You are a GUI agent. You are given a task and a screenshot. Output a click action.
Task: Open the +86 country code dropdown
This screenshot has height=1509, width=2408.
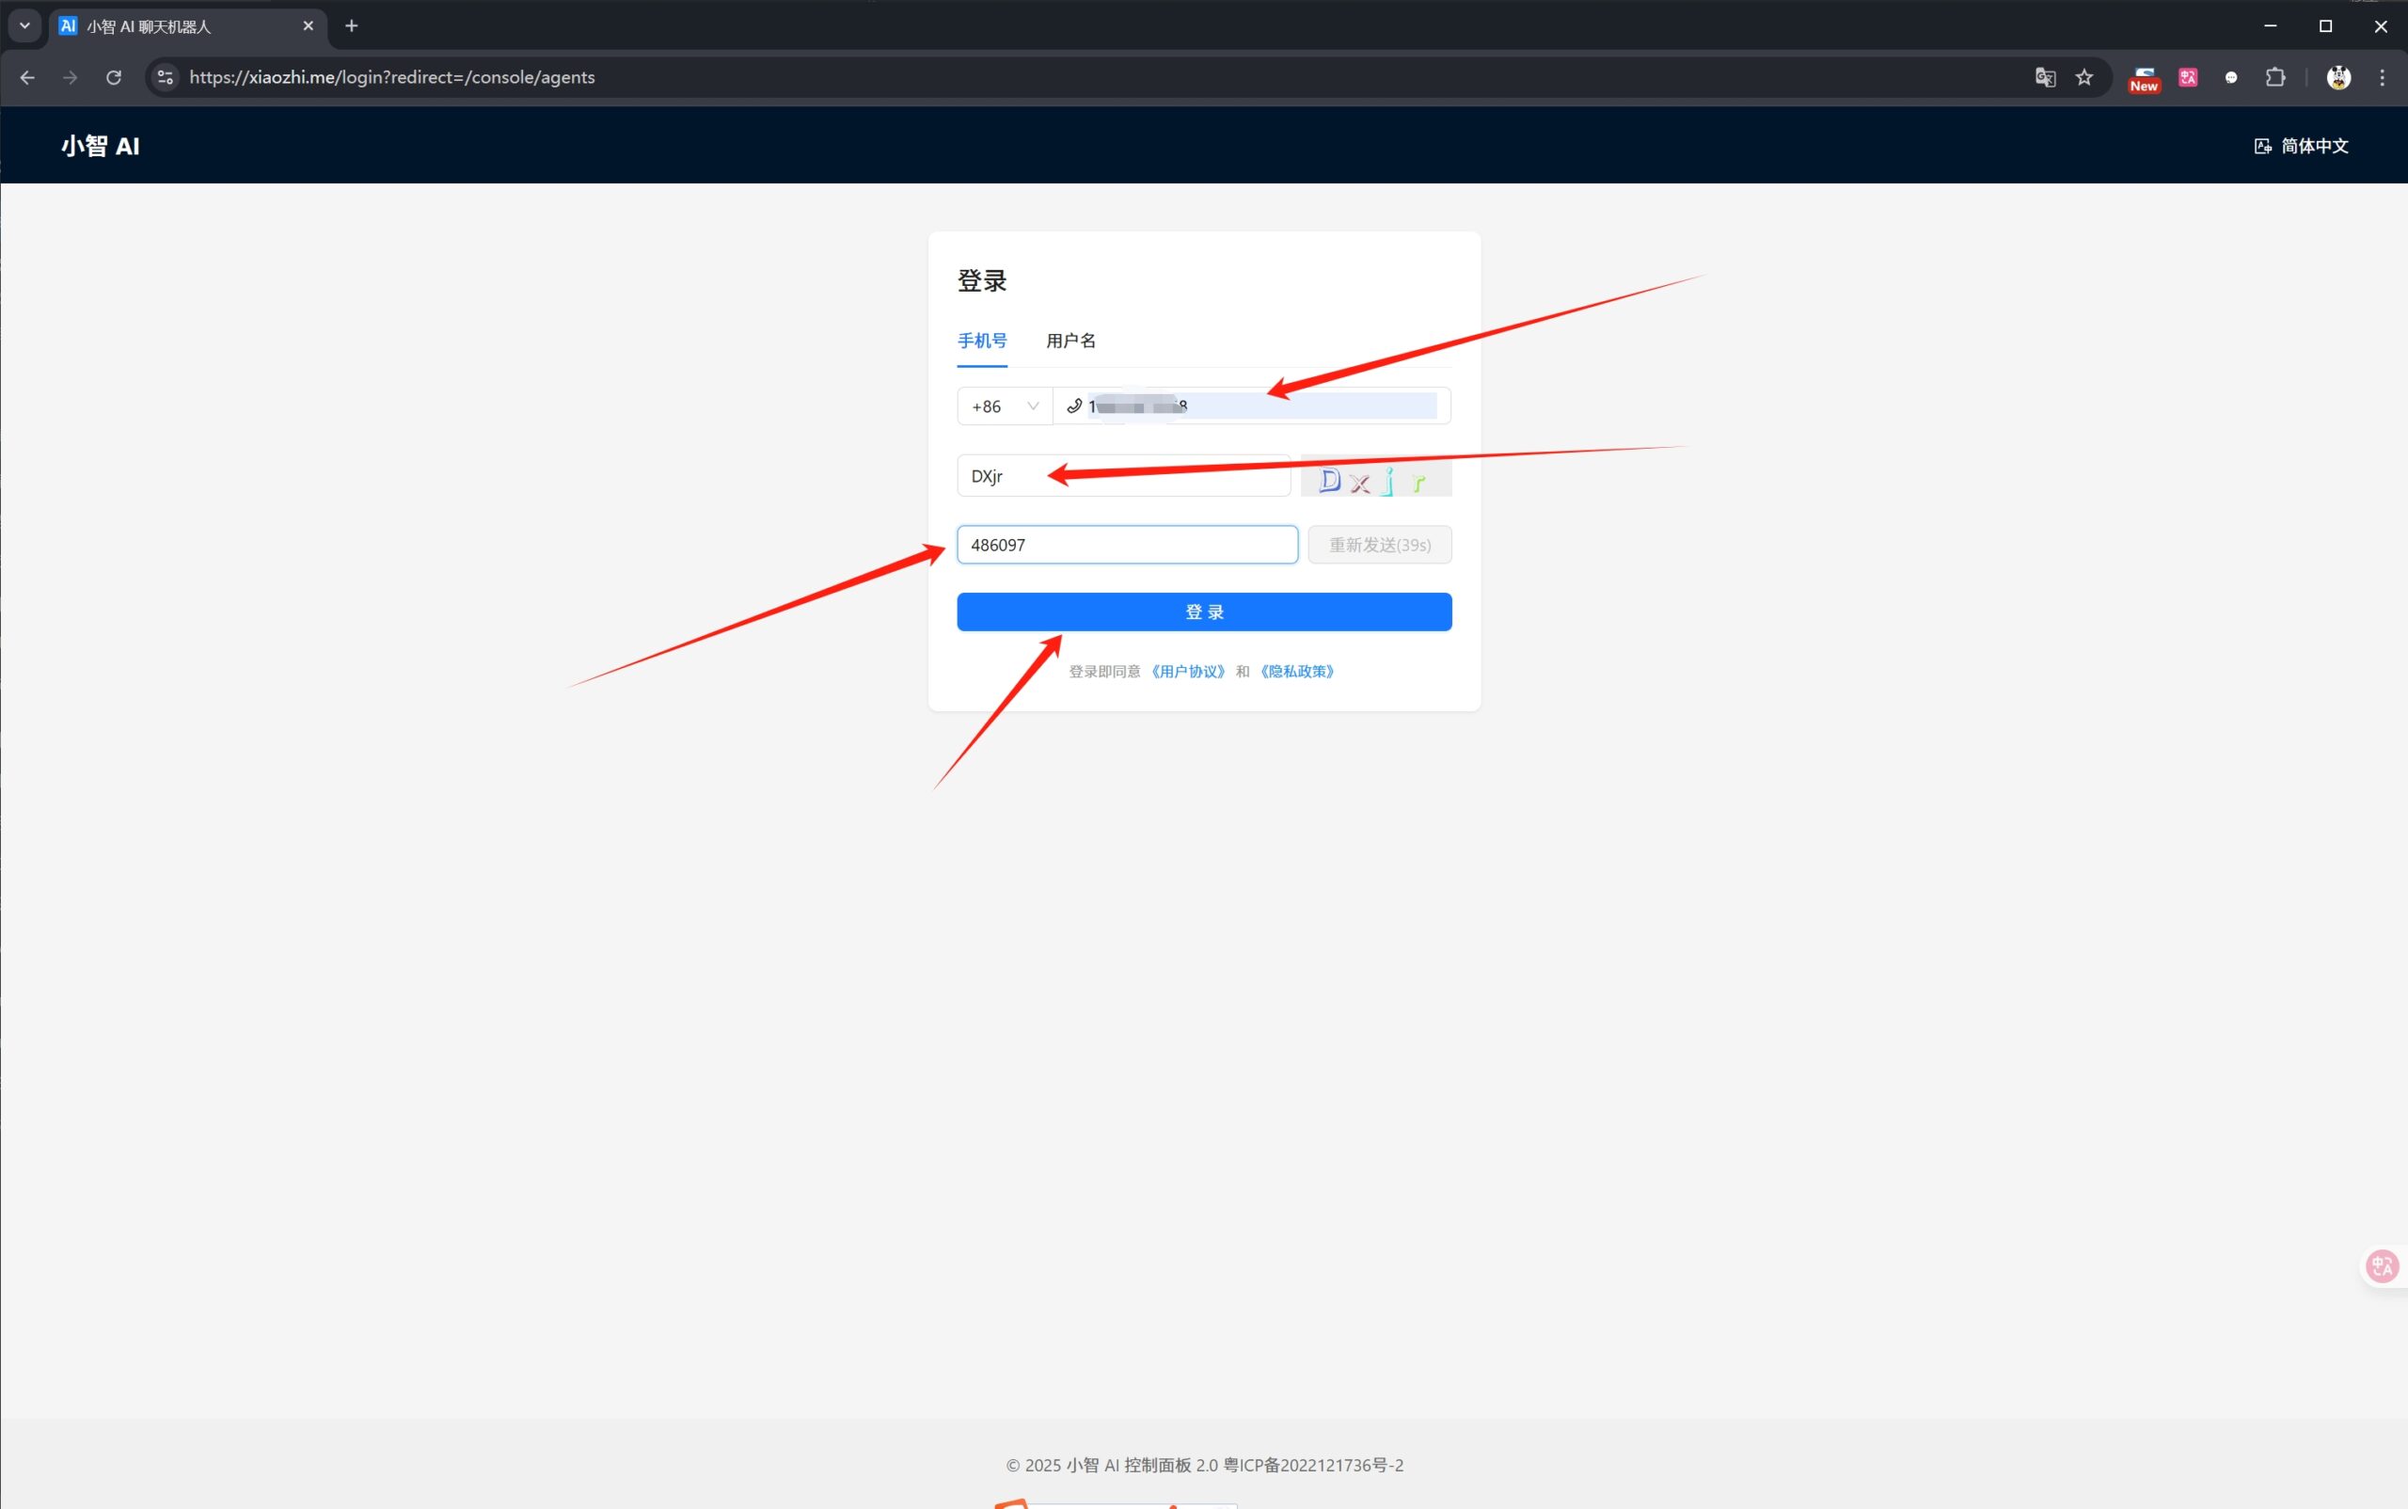tap(1005, 406)
